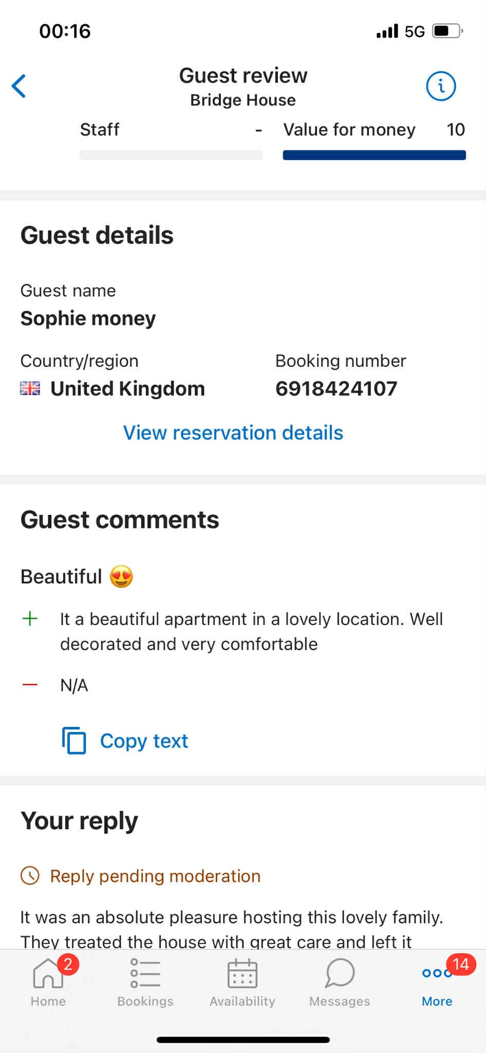Open the info circle icon
Image resolution: width=486 pixels, height=1053 pixels.
[x=441, y=86]
